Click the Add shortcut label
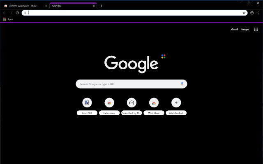Screen dimensions: 263x164 176,113
